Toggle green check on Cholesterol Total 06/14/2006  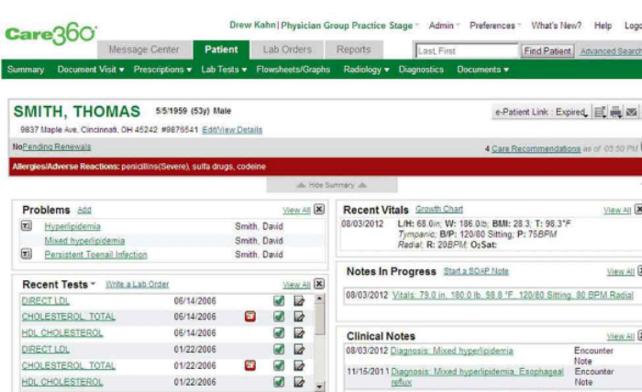click(x=279, y=316)
